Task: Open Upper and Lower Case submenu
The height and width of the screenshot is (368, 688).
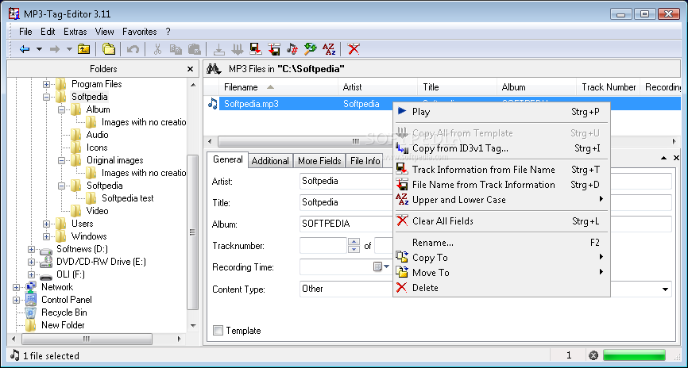Action: point(501,200)
